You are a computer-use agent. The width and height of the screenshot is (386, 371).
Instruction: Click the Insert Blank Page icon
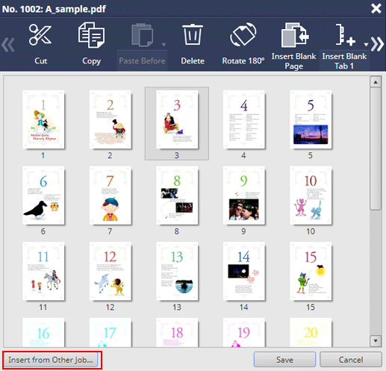294,35
